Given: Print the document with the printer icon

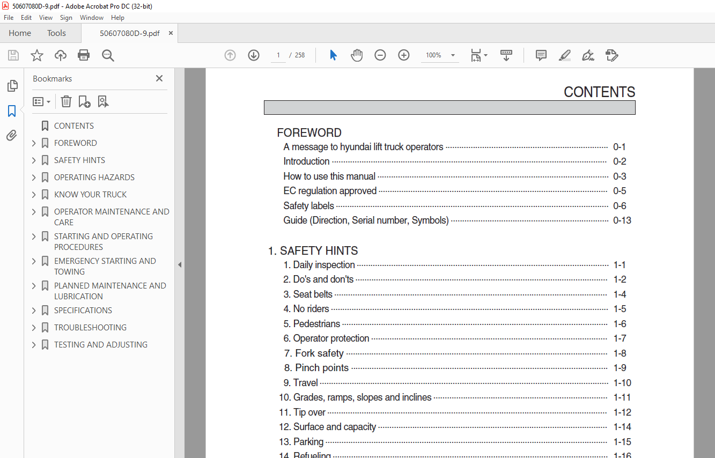Looking at the screenshot, I should [x=84, y=55].
